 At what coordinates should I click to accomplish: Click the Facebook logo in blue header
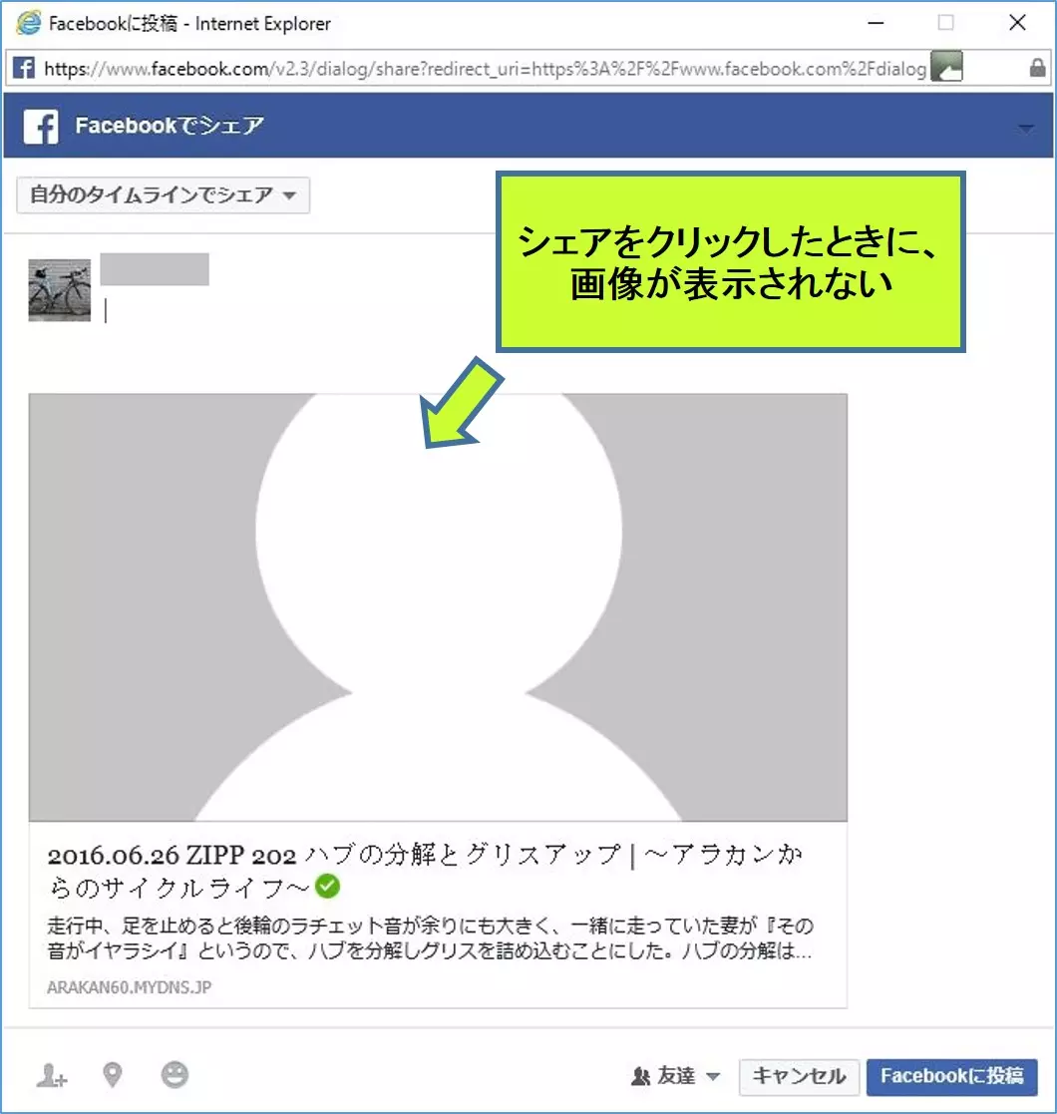pos(41,128)
